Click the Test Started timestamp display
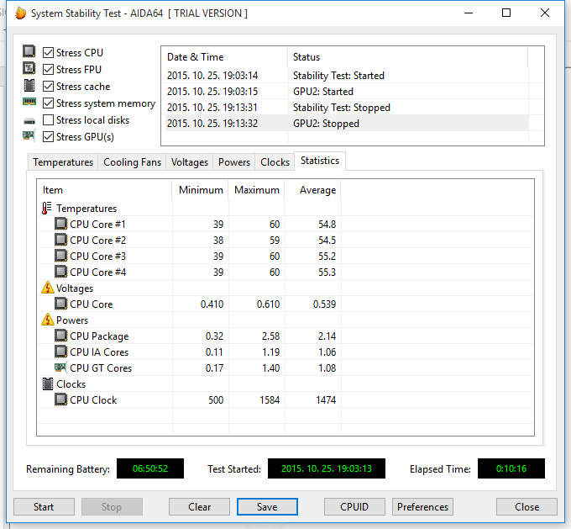 pyautogui.click(x=327, y=468)
